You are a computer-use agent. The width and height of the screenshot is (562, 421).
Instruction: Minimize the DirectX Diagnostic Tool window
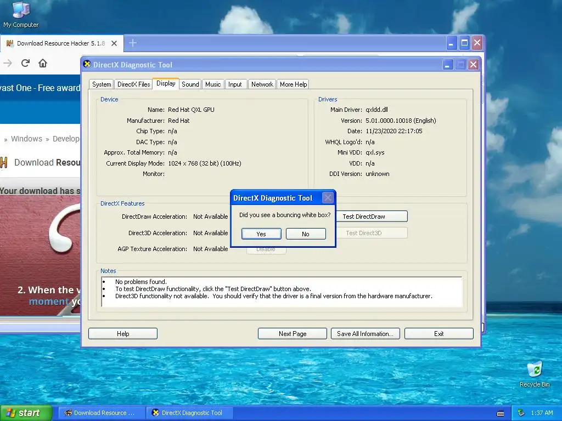coord(447,65)
